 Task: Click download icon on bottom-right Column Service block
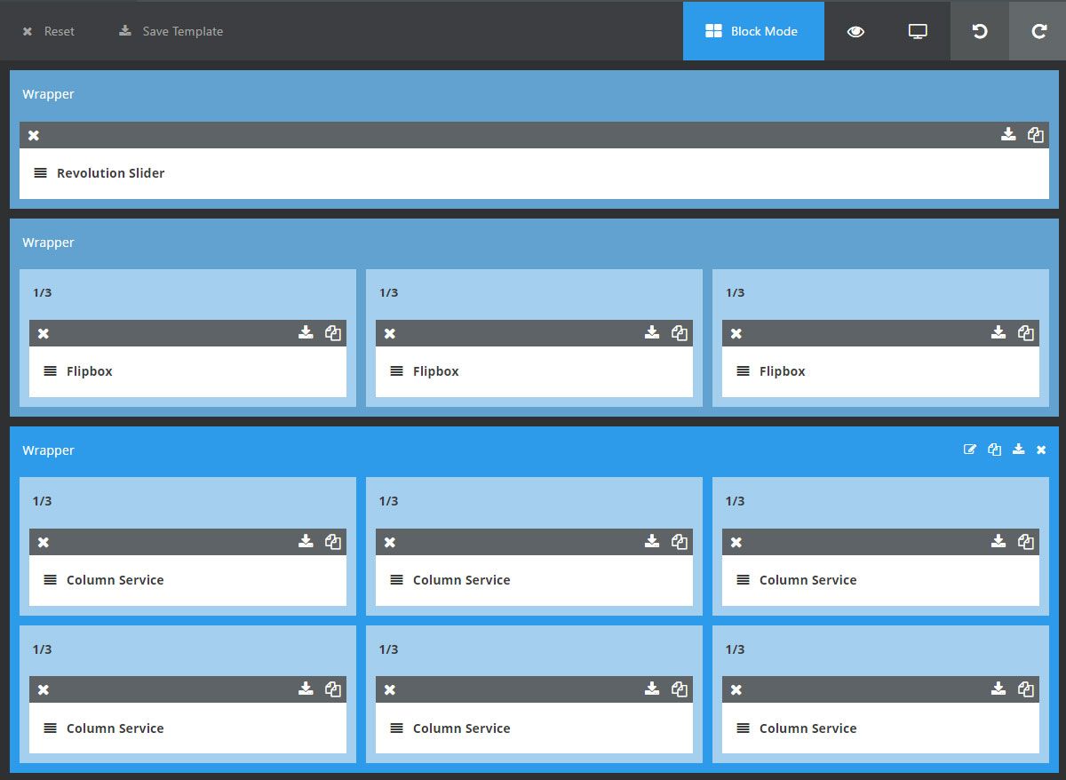[998, 688]
